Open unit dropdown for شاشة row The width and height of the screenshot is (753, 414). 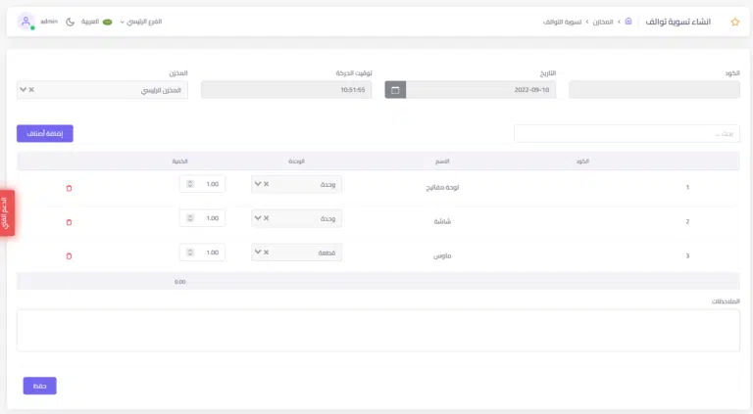tap(258, 218)
